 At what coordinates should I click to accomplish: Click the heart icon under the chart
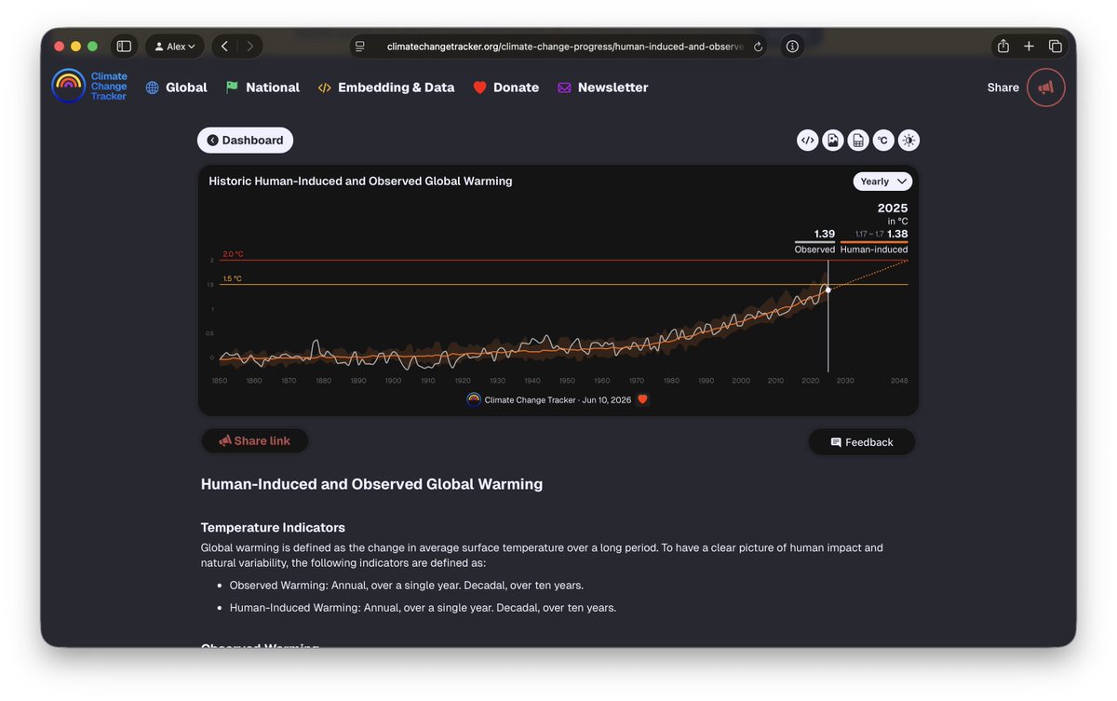click(642, 399)
